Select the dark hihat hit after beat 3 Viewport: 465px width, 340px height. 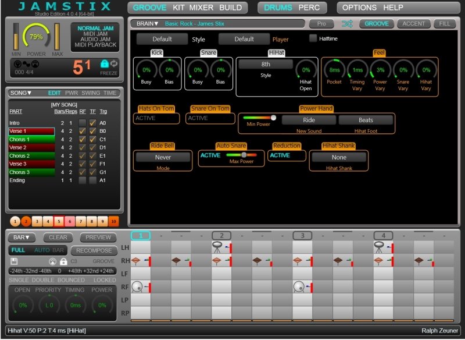coord(343,261)
